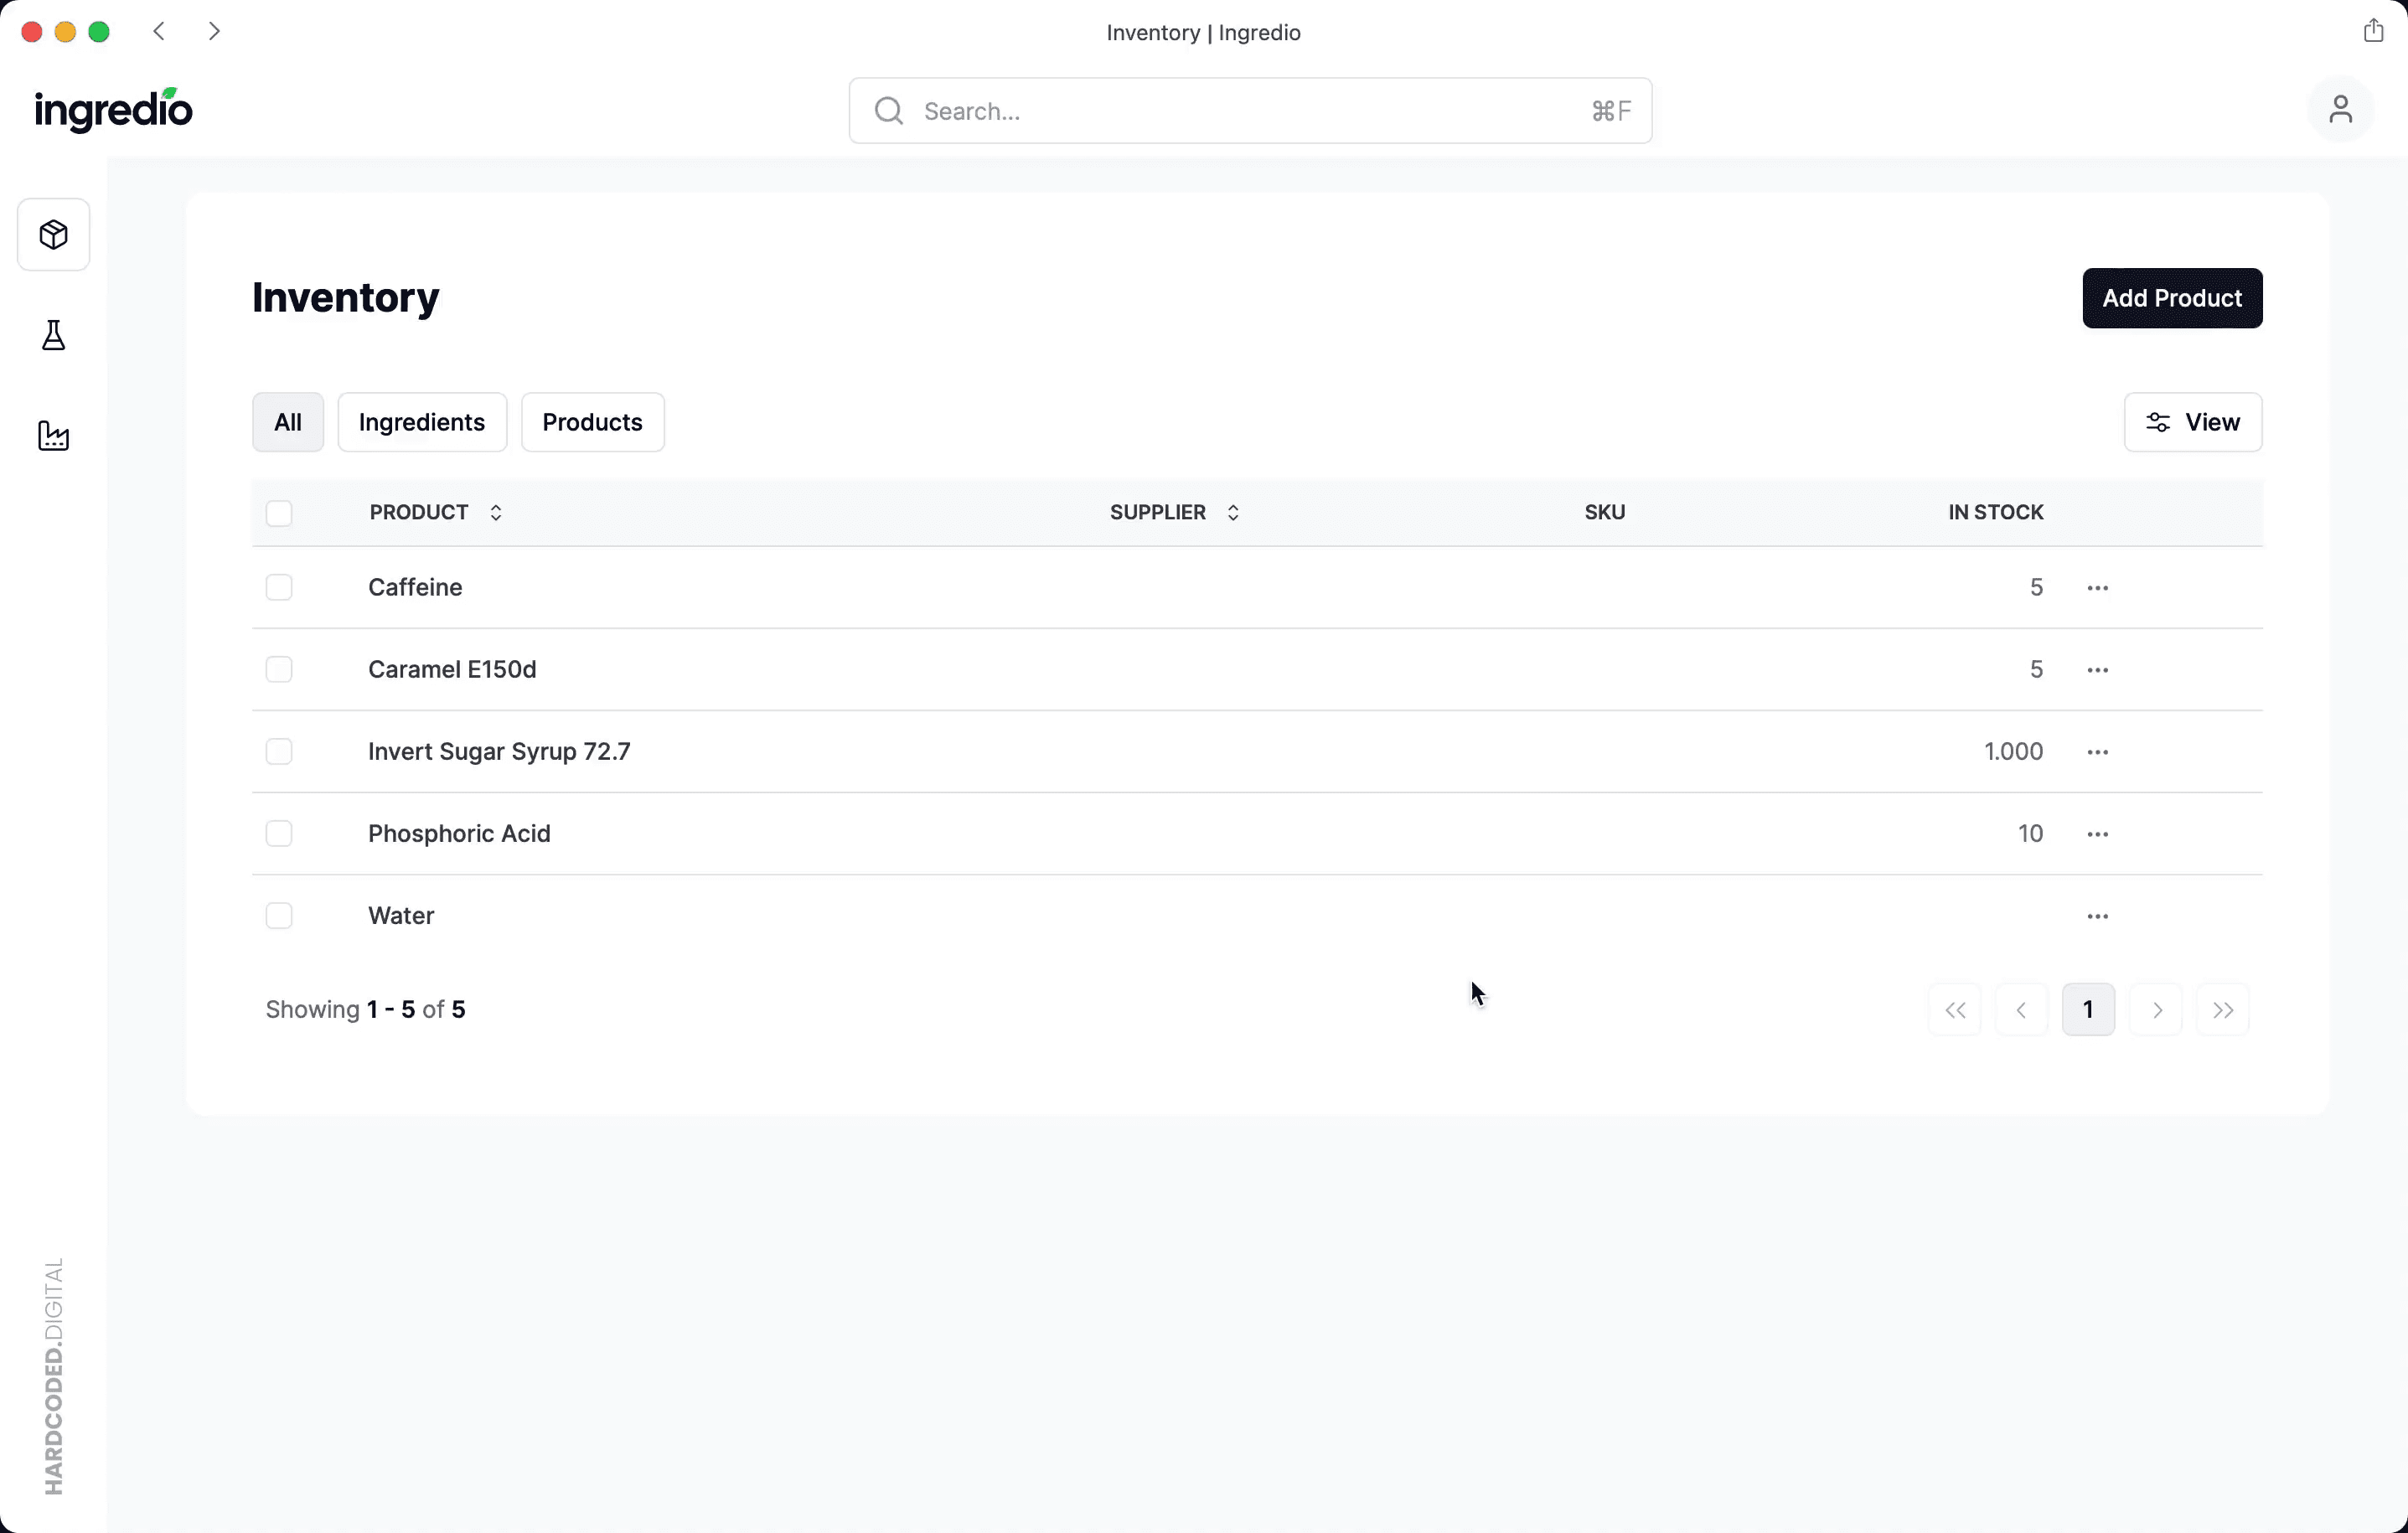The image size is (2408, 1533).
Task: Toggle the select all products checkbox
Action: [x=279, y=510]
